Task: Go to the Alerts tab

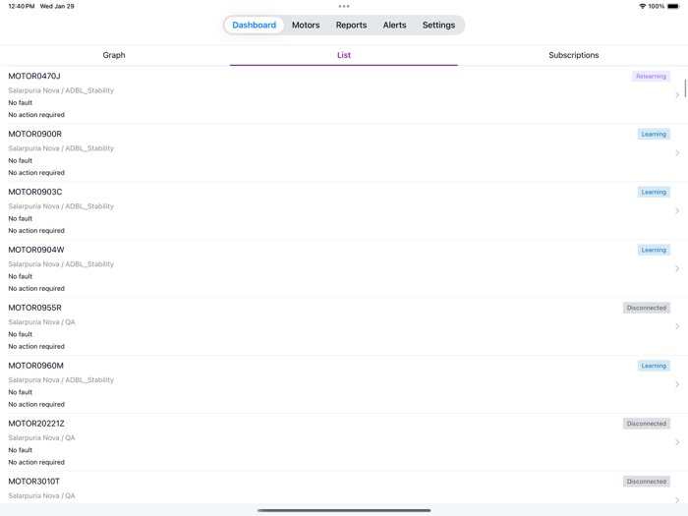Action: (x=394, y=25)
